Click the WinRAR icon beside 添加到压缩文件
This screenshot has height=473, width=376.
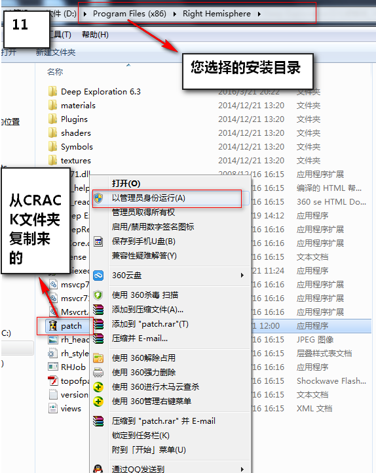click(98, 309)
